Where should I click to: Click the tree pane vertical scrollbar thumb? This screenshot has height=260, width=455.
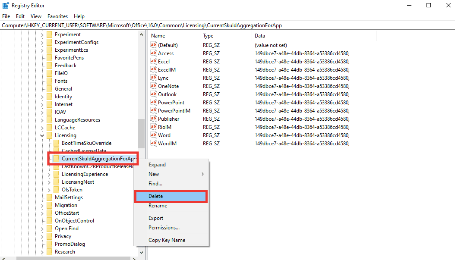tap(141, 134)
